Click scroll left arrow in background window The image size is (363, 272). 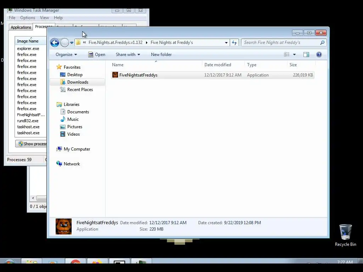33,198
